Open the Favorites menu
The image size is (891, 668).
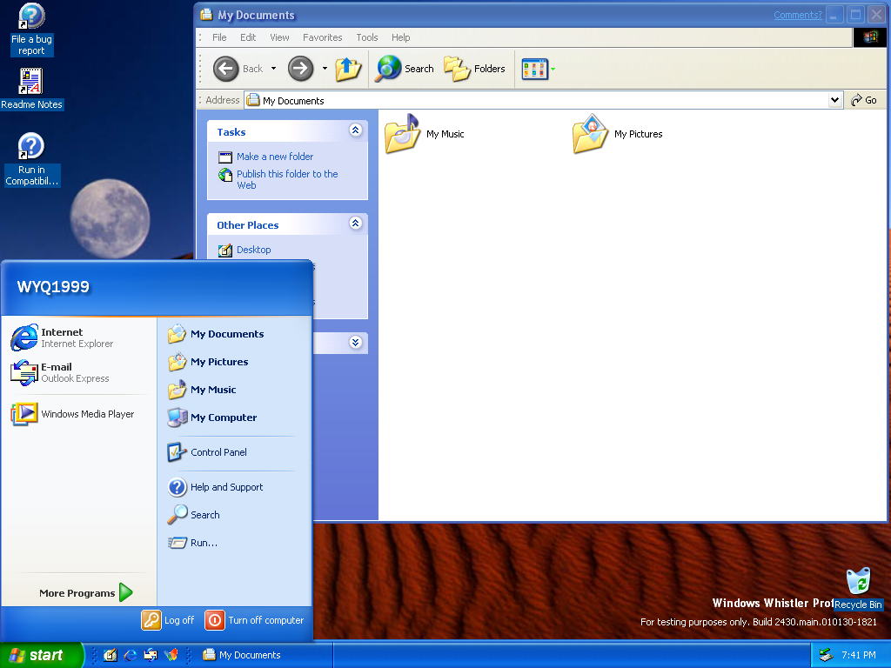pyautogui.click(x=322, y=37)
